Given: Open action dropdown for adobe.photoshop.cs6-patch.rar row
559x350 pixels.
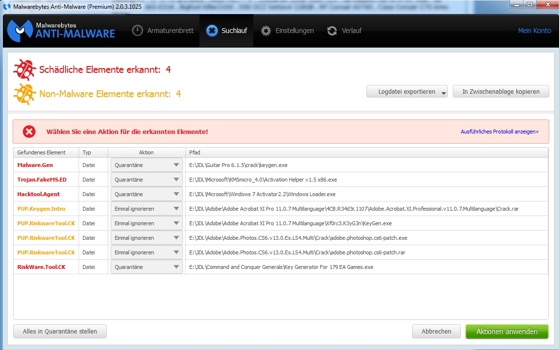Looking at the screenshot, I should coord(147,252).
